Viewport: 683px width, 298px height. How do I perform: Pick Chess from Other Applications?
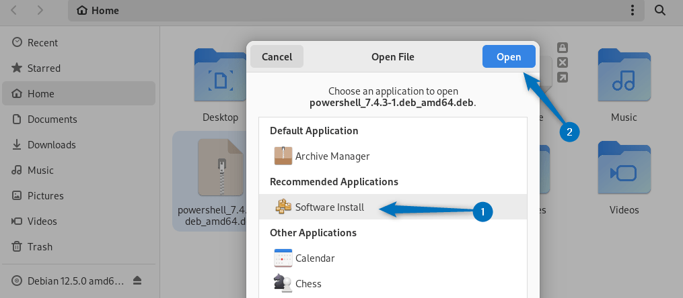pyautogui.click(x=308, y=284)
